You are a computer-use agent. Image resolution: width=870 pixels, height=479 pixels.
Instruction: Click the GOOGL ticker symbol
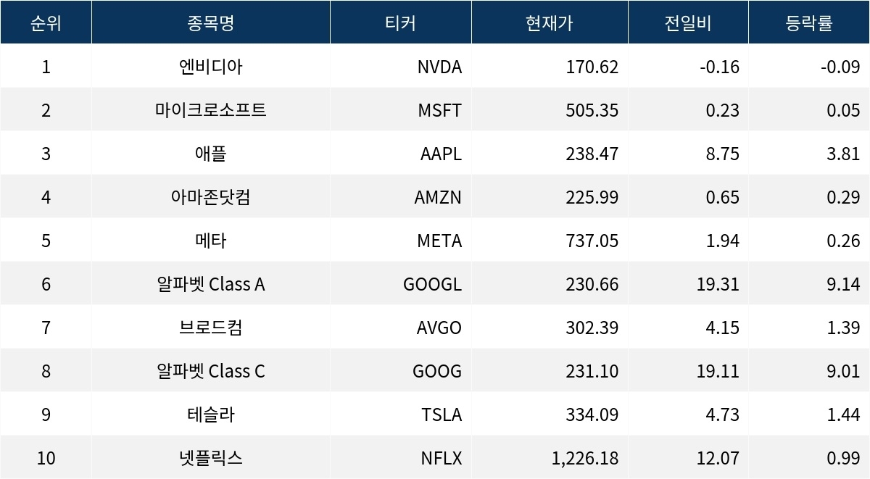click(432, 284)
